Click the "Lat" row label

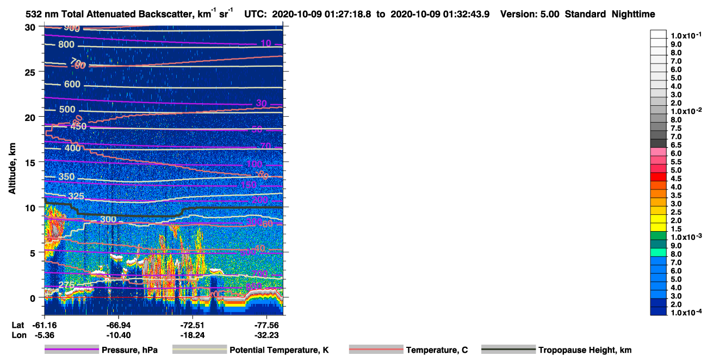coord(17,325)
